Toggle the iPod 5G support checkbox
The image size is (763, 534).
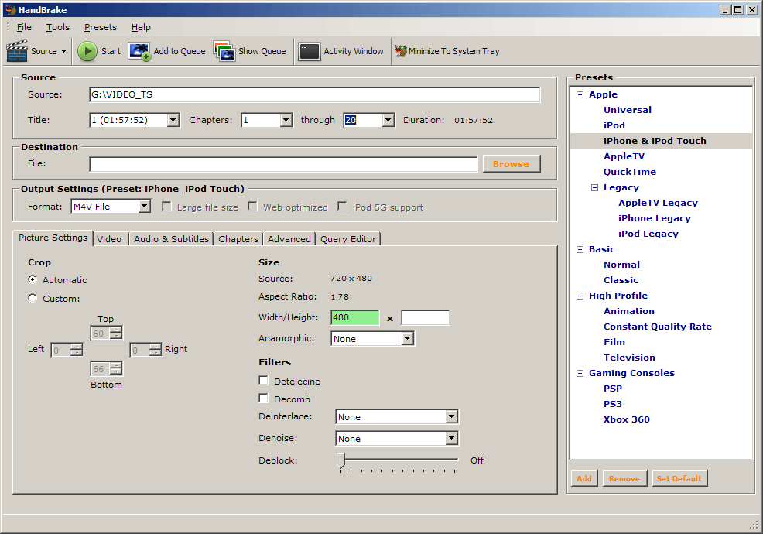(343, 207)
